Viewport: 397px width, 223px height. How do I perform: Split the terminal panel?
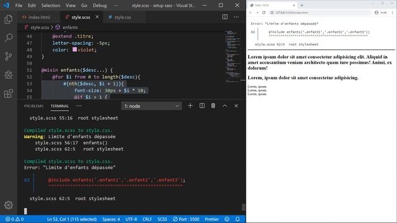202,106
